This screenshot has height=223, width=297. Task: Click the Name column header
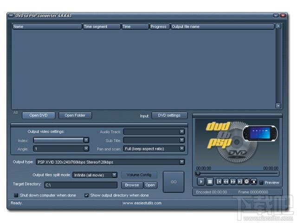(47, 26)
